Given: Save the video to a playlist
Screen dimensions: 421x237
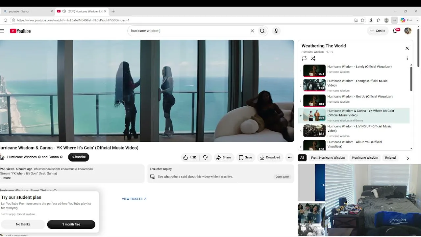Looking at the screenshot, I should [245, 157].
